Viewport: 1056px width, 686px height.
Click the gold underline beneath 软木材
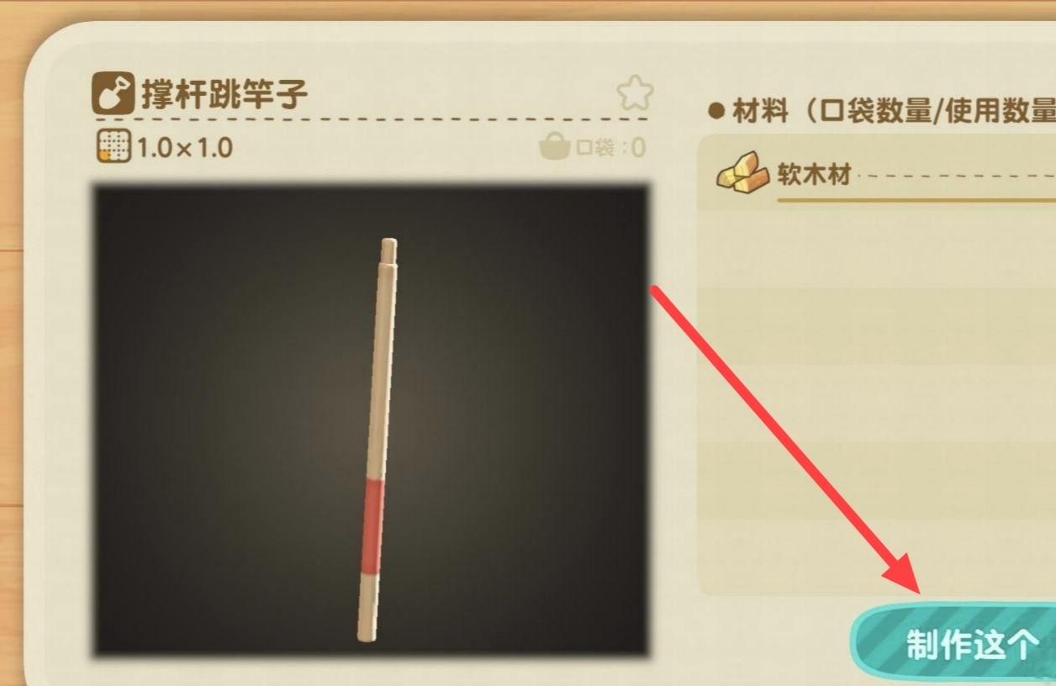coord(916,201)
